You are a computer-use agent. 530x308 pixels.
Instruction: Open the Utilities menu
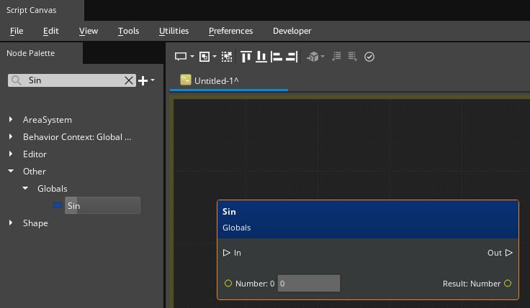point(174,31)
